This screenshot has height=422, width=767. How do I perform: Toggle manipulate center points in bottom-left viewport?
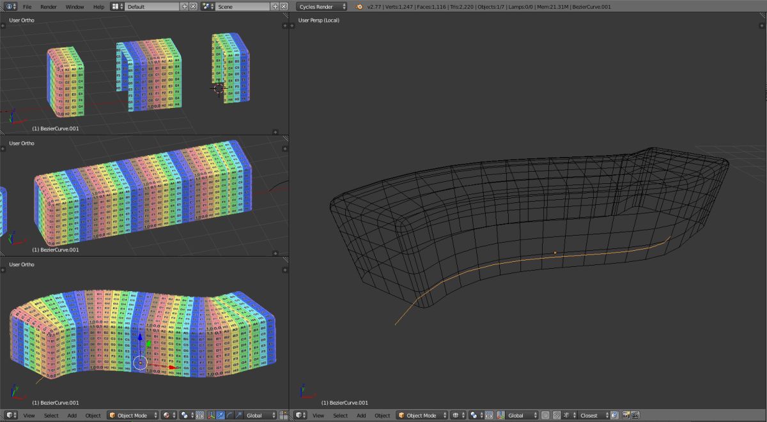pyautogui.click(x=199, y=416)
